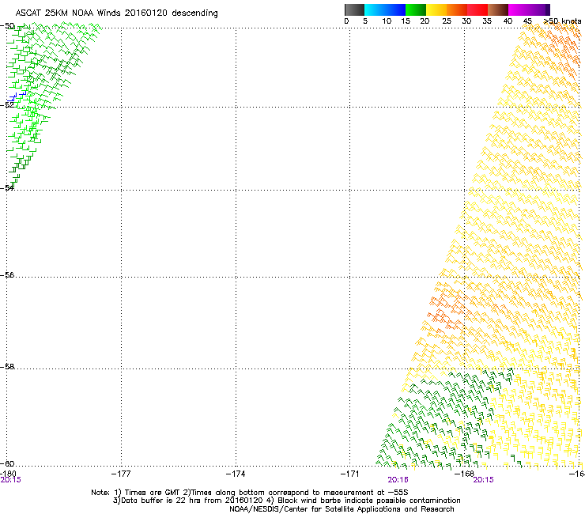Click the longitude label -177
585x514 pixels.
[121, 474]
